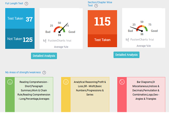Open Detailed Analysis for Section/Chapter Wise Test
169x113 pixels.
(x=126, y=55)
